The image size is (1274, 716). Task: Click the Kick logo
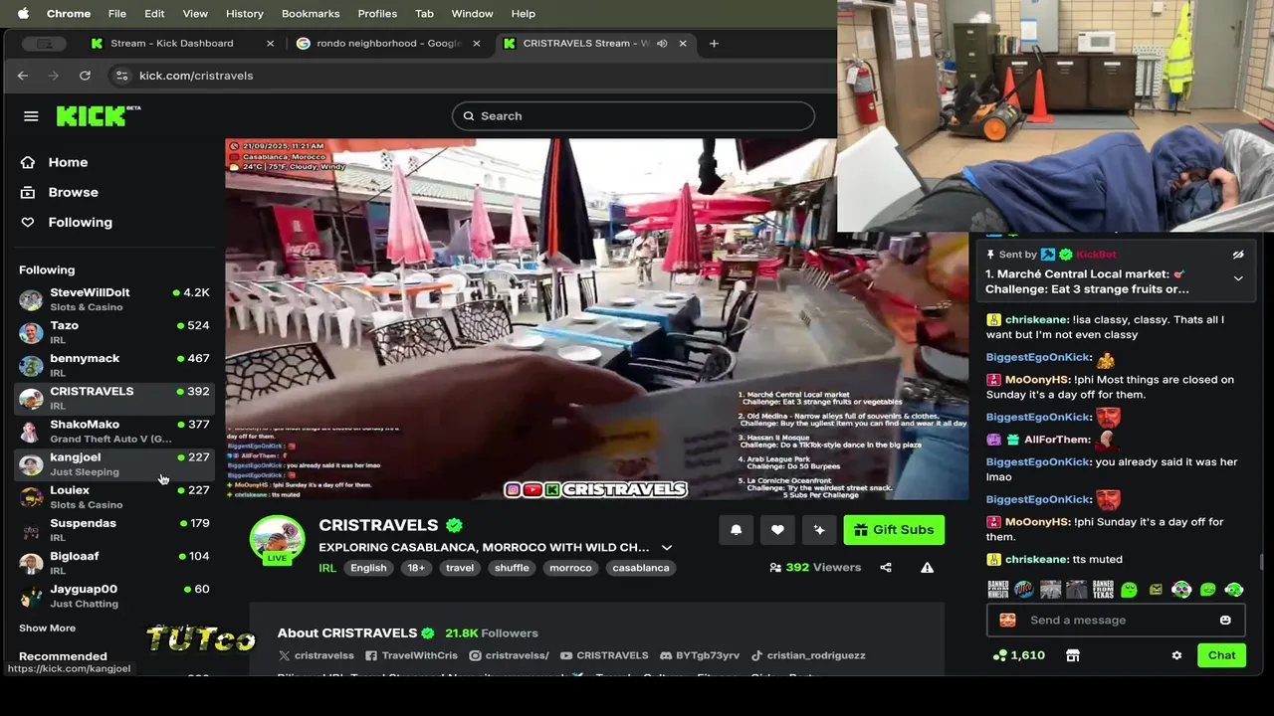click(98, 115)
